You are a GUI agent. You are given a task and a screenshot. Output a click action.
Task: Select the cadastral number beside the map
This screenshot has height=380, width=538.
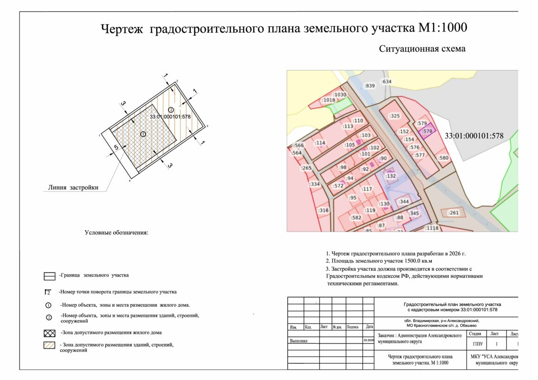474,136
